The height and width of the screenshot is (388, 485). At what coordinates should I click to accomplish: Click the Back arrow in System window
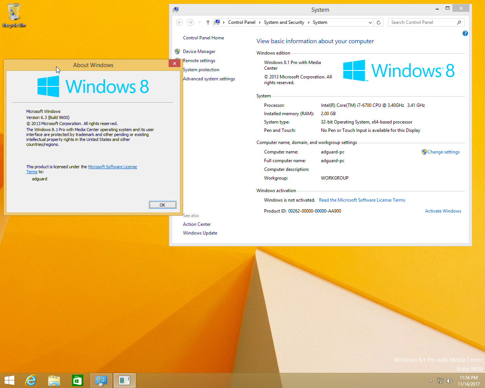click(180, 22)
